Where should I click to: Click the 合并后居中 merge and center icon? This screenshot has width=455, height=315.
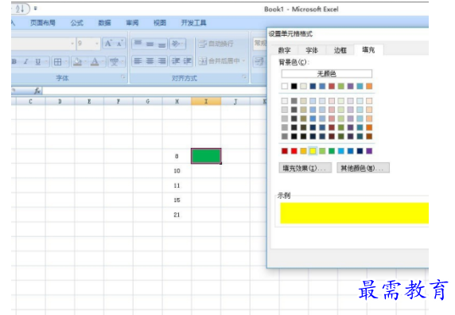coord(203,61)
